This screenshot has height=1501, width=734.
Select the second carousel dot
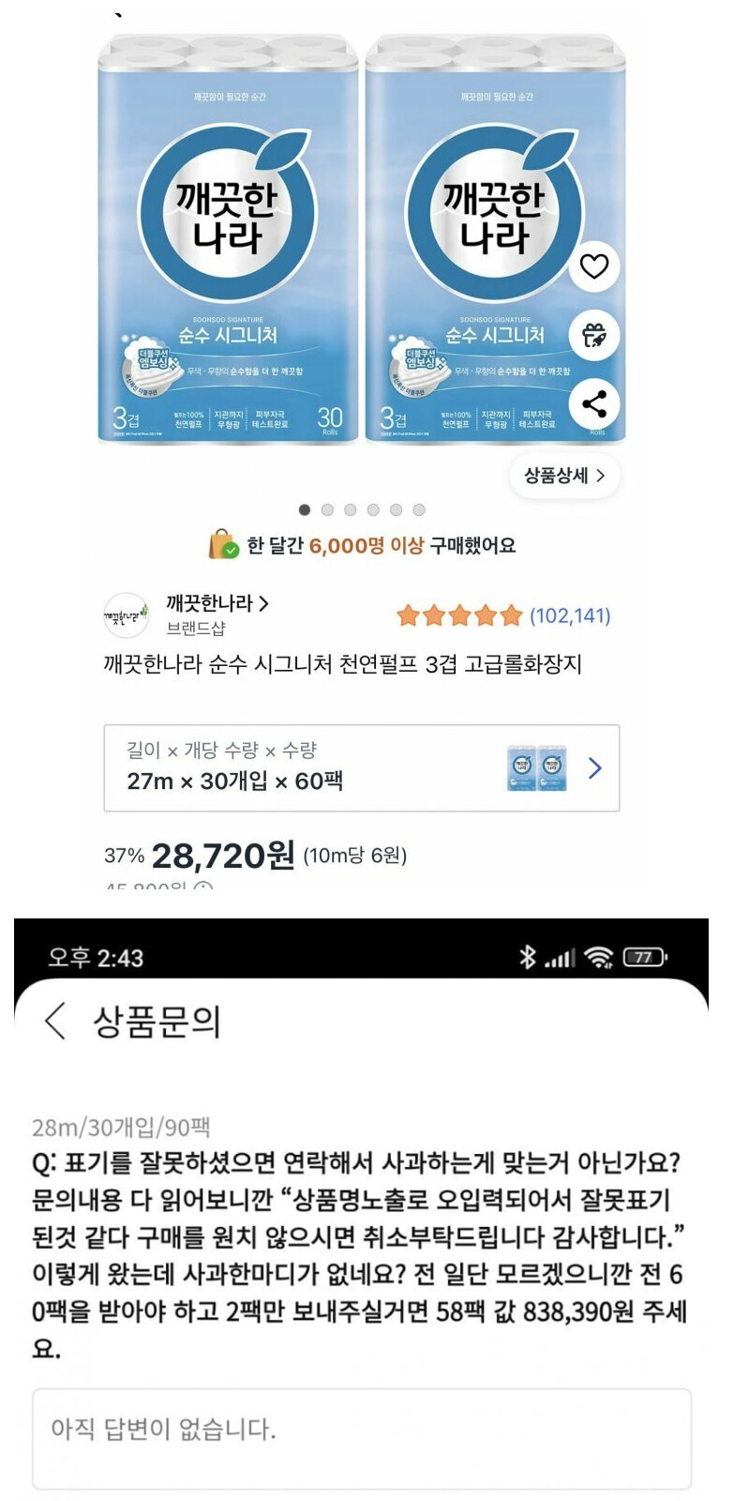[x=327, y=509]
